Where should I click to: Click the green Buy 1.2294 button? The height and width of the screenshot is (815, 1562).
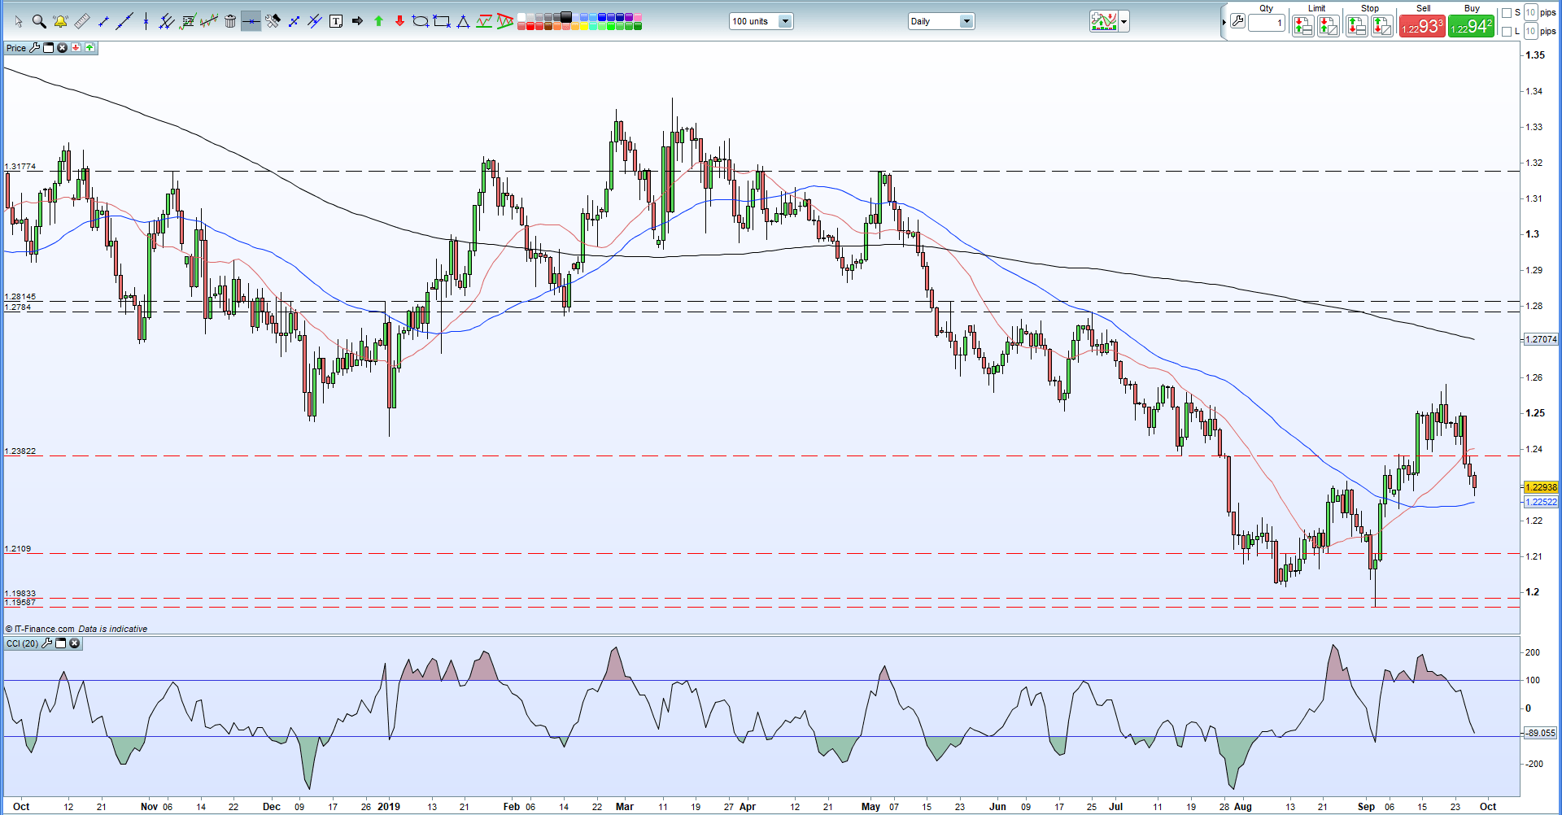coord(1472,26)
